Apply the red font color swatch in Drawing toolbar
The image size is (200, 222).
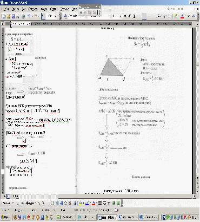(x=94, y=203)
